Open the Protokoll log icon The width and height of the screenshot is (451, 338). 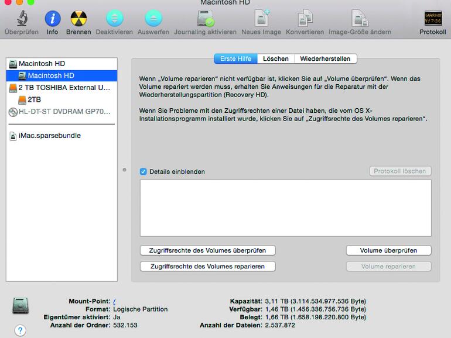pyautogui.click(x=433, y=19)
